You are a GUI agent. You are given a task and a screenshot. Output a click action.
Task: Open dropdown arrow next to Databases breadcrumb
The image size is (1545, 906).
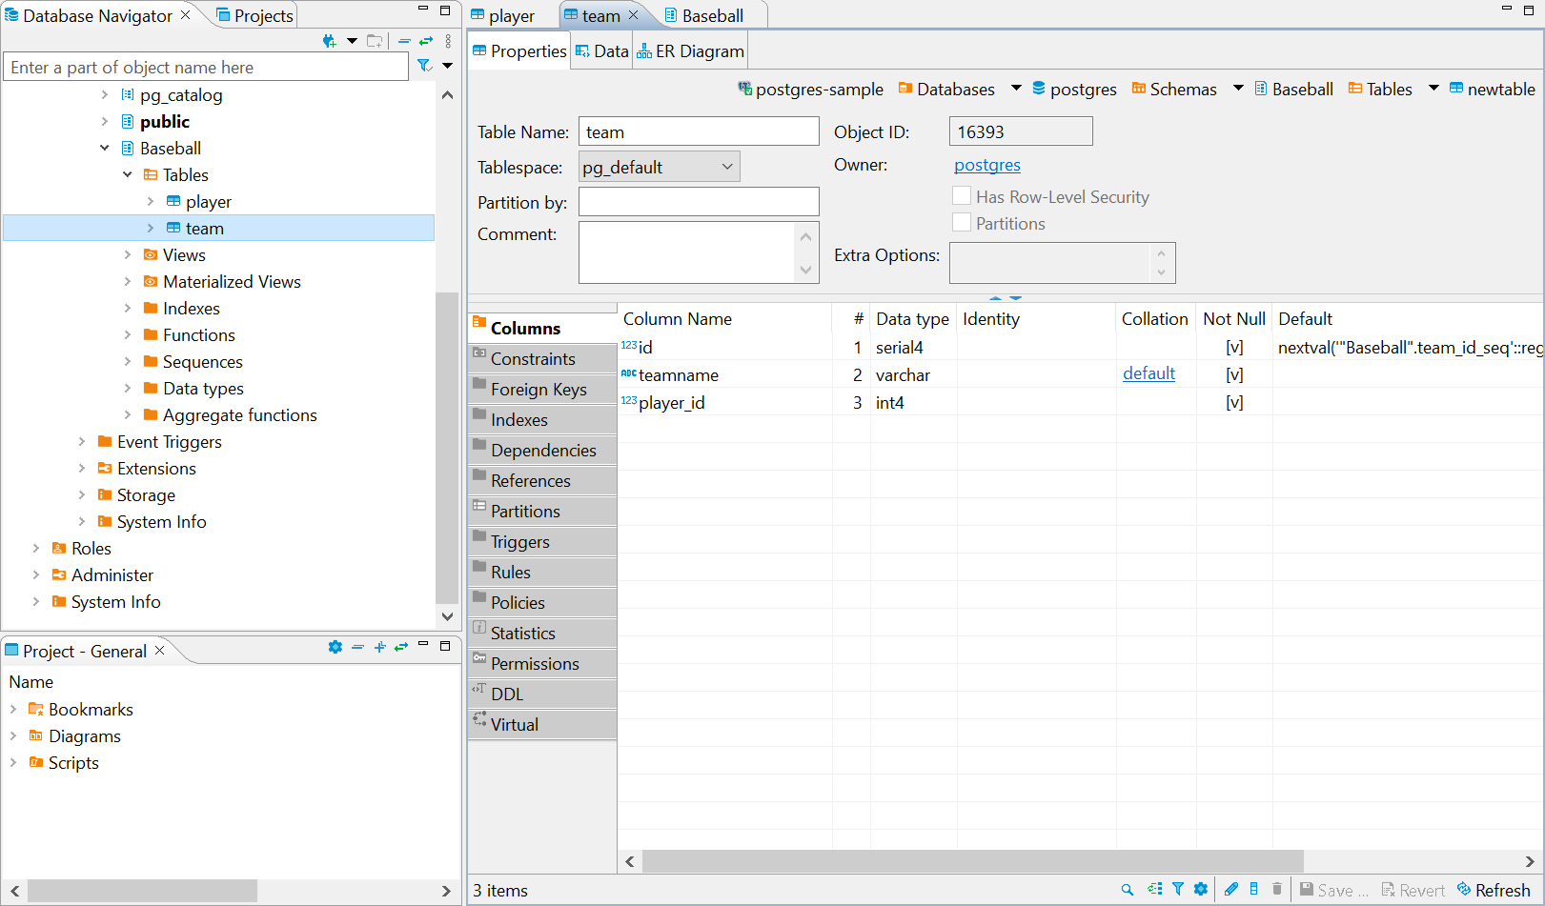coord(1016,88)
